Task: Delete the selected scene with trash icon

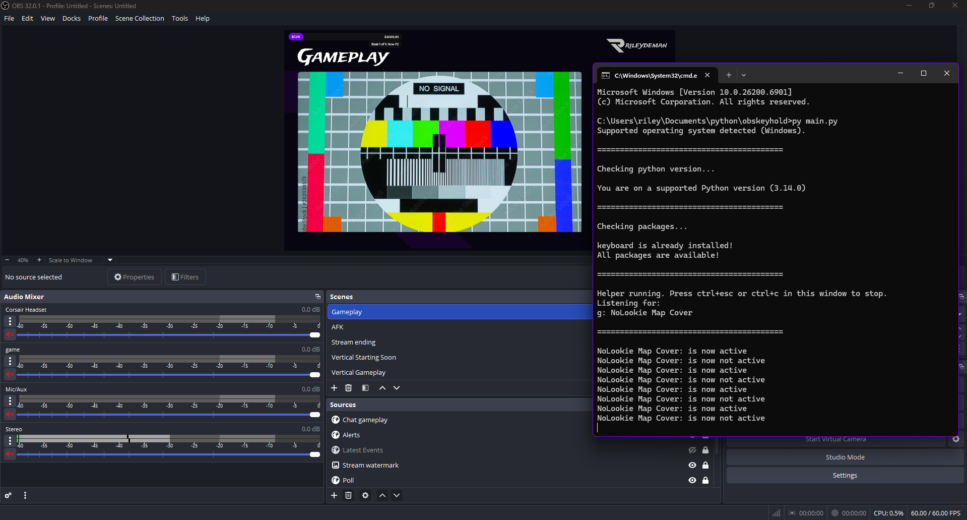Action: tap(348, 388)
